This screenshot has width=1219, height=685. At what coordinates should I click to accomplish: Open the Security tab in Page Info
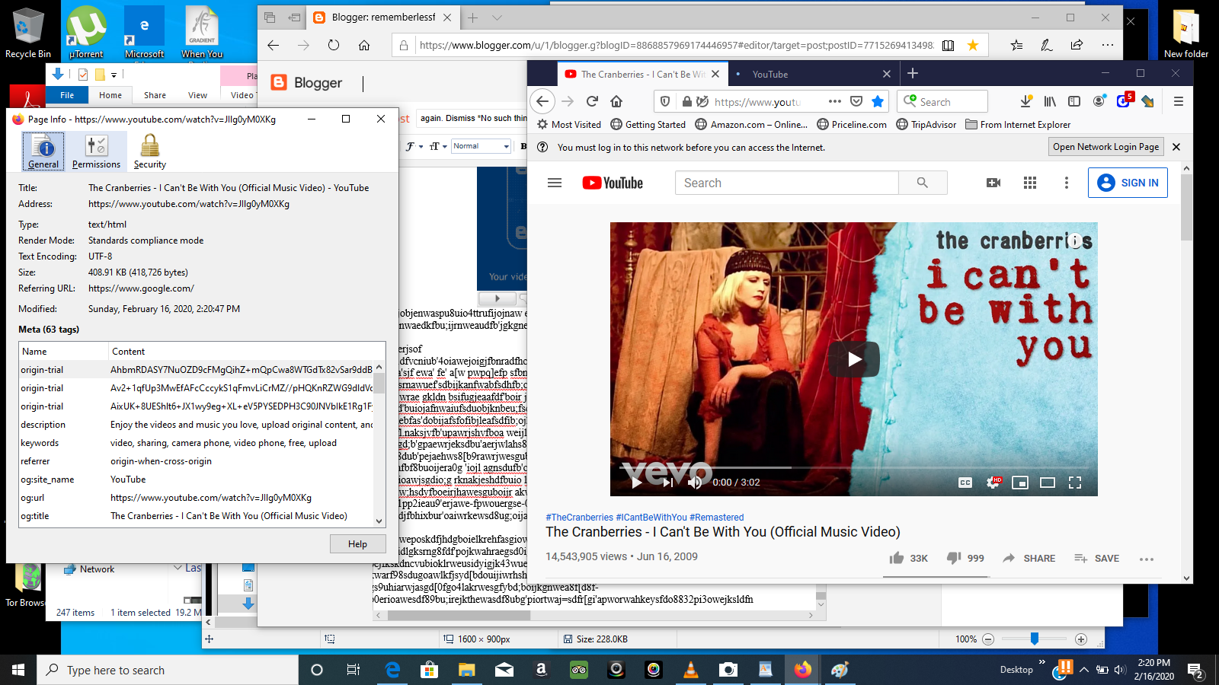click(x=150, y=151)
